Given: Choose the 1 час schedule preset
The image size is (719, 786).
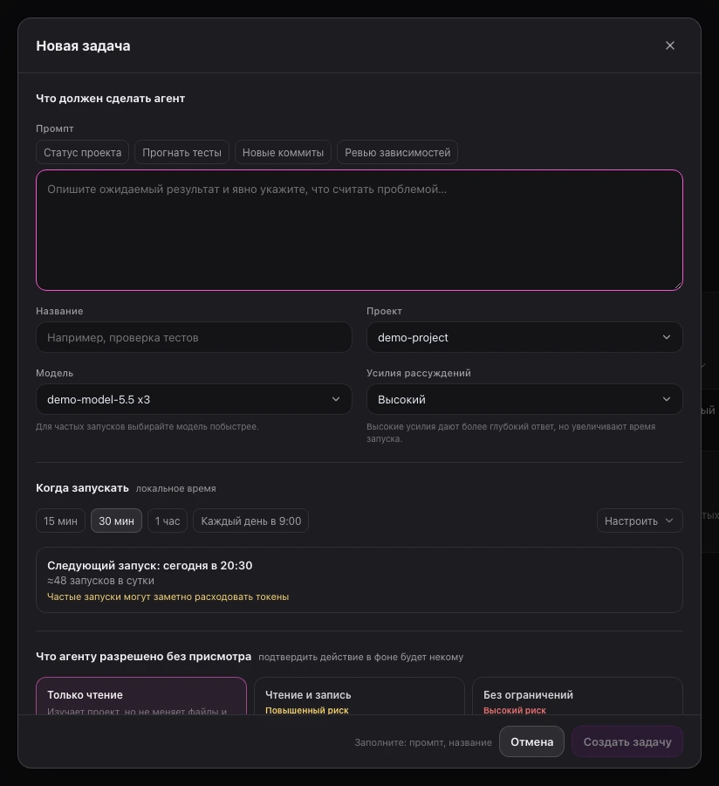Looking at the screenshot, I should click(x=168, y=521).
